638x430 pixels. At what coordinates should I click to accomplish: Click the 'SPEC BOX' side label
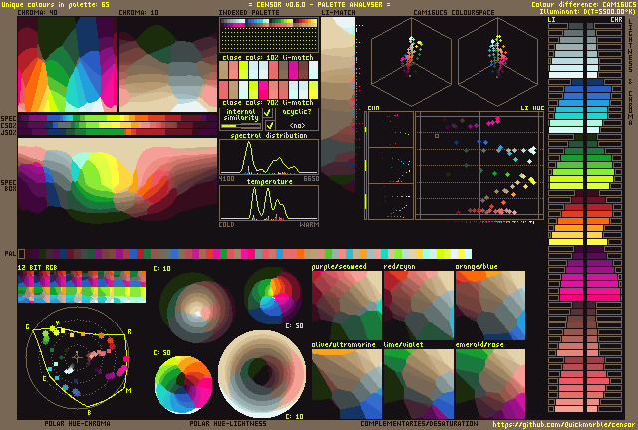pos(9,186)
